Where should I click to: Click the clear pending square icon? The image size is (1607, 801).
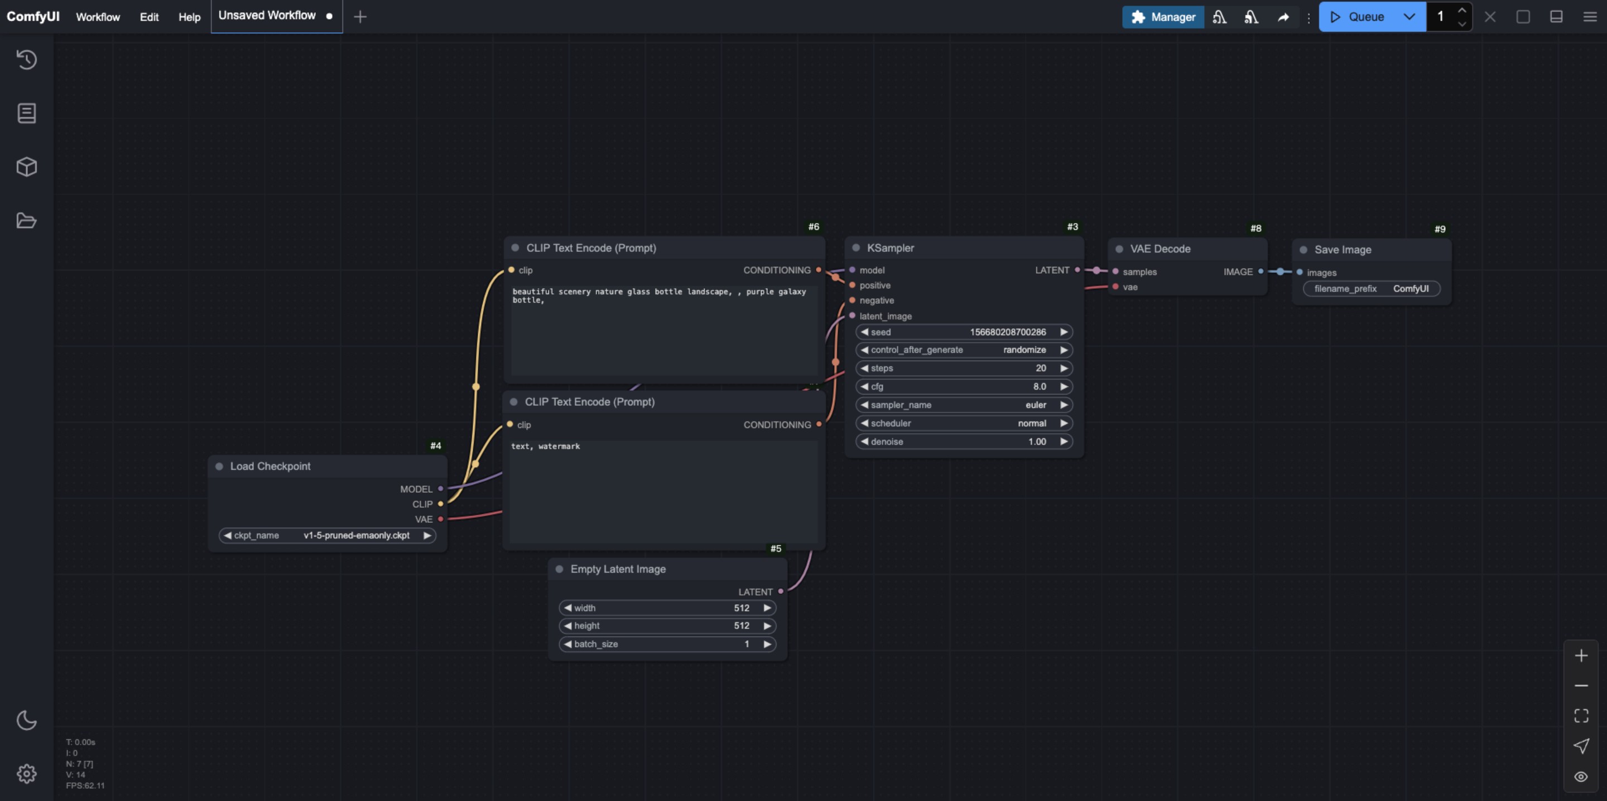tap(1523, 17)
